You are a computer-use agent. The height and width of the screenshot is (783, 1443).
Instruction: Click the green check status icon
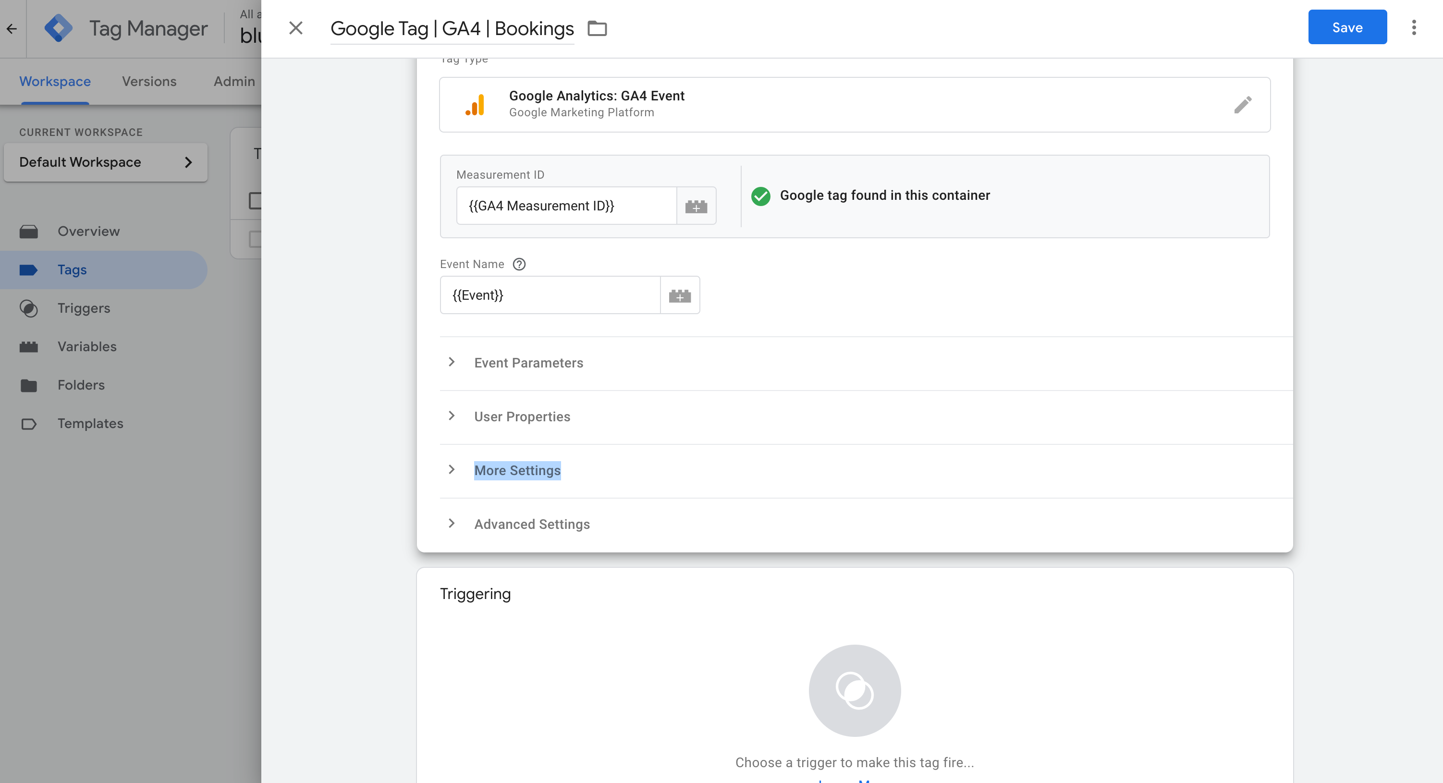(761, 196)
